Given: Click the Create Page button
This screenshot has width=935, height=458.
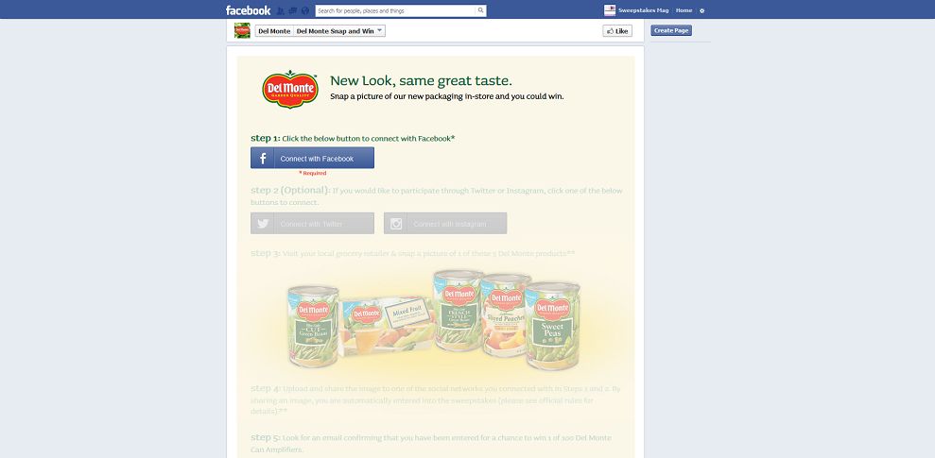Looking at the screenshot, I should click(x=671, y=30).
